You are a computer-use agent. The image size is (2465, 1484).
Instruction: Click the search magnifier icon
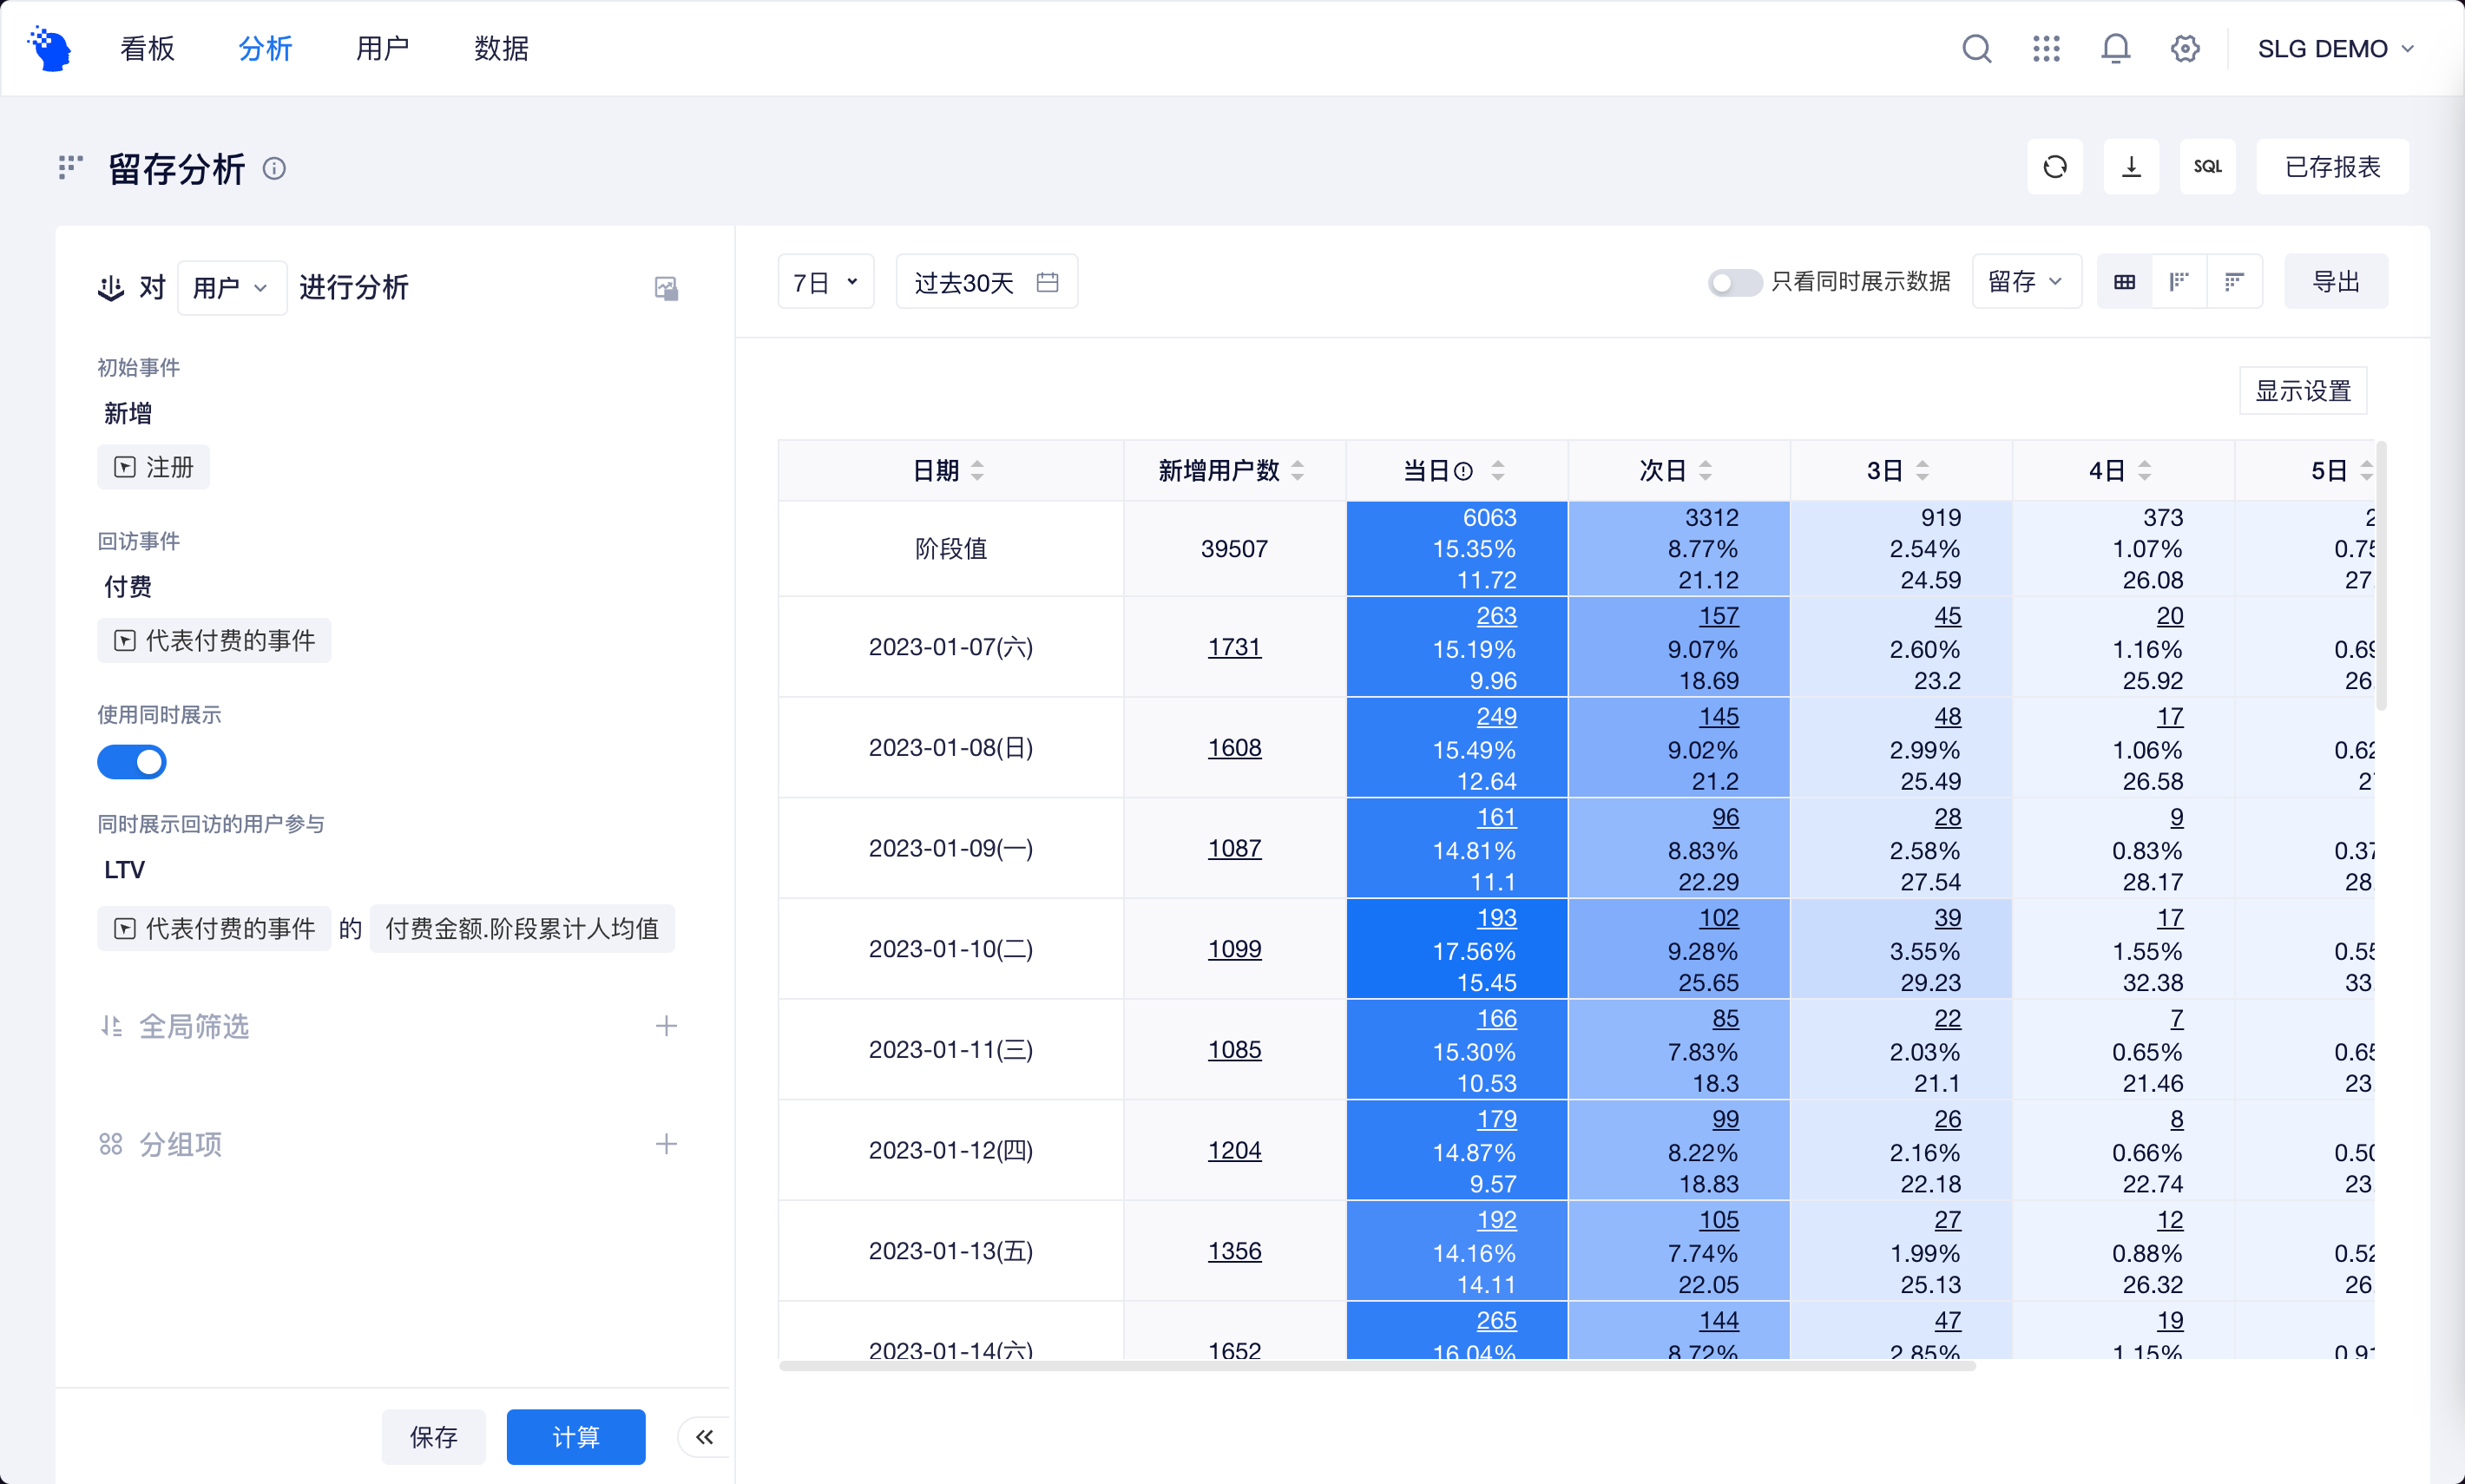1976,48
